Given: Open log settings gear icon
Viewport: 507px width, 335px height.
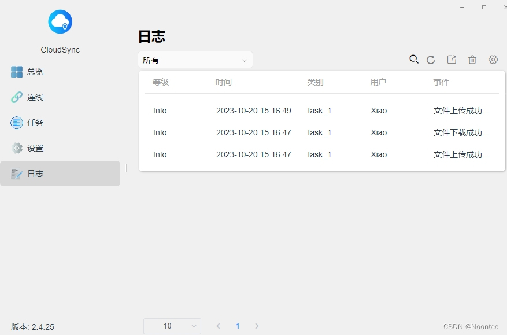Looking at the screenshot, I should pos(493,60).
